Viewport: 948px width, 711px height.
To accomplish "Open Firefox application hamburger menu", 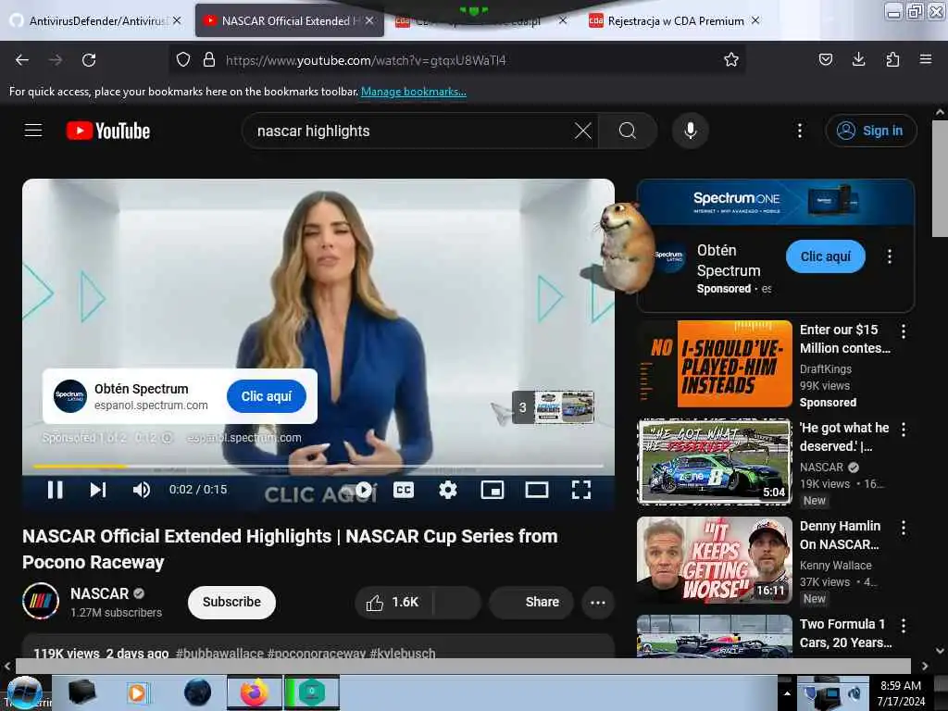I will (926, 59).
